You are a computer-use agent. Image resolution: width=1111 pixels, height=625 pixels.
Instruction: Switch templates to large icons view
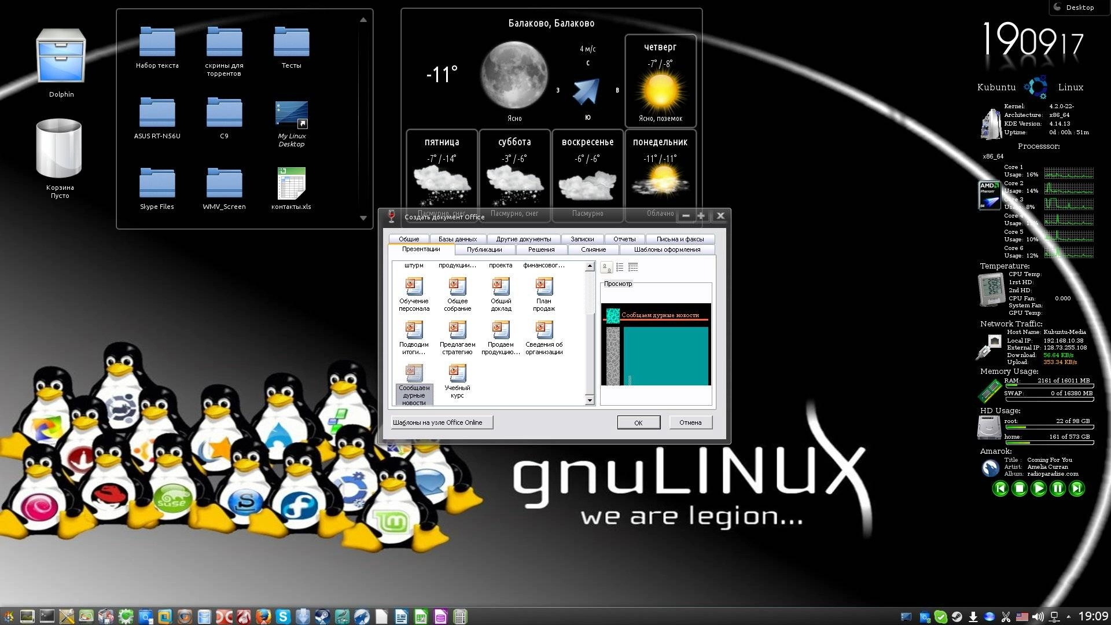tap(606, 267)
